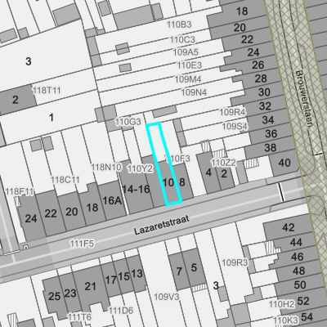Image resolution: width=327 pixels, height=327 pixels.
Task: Click house number 10 on Lazaretstraat
Action: tap(168, 182)
